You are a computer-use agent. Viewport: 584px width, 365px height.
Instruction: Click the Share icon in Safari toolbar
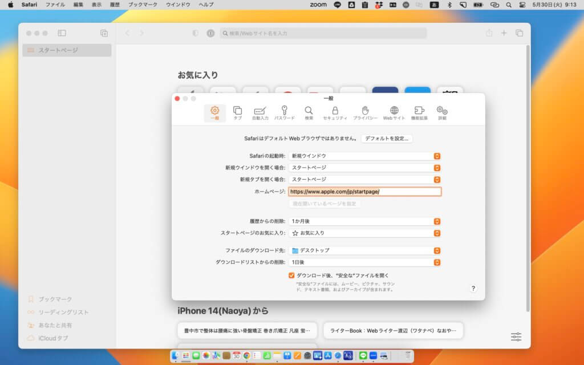(x=489, y=33)
